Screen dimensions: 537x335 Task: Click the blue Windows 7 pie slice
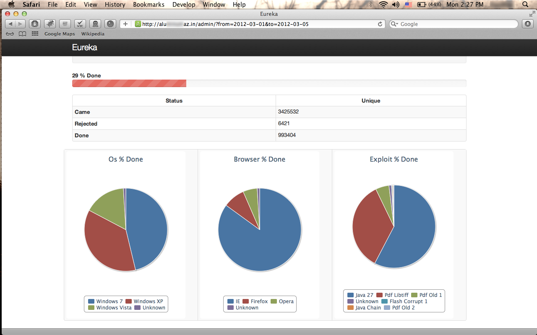tap(148, 228)
